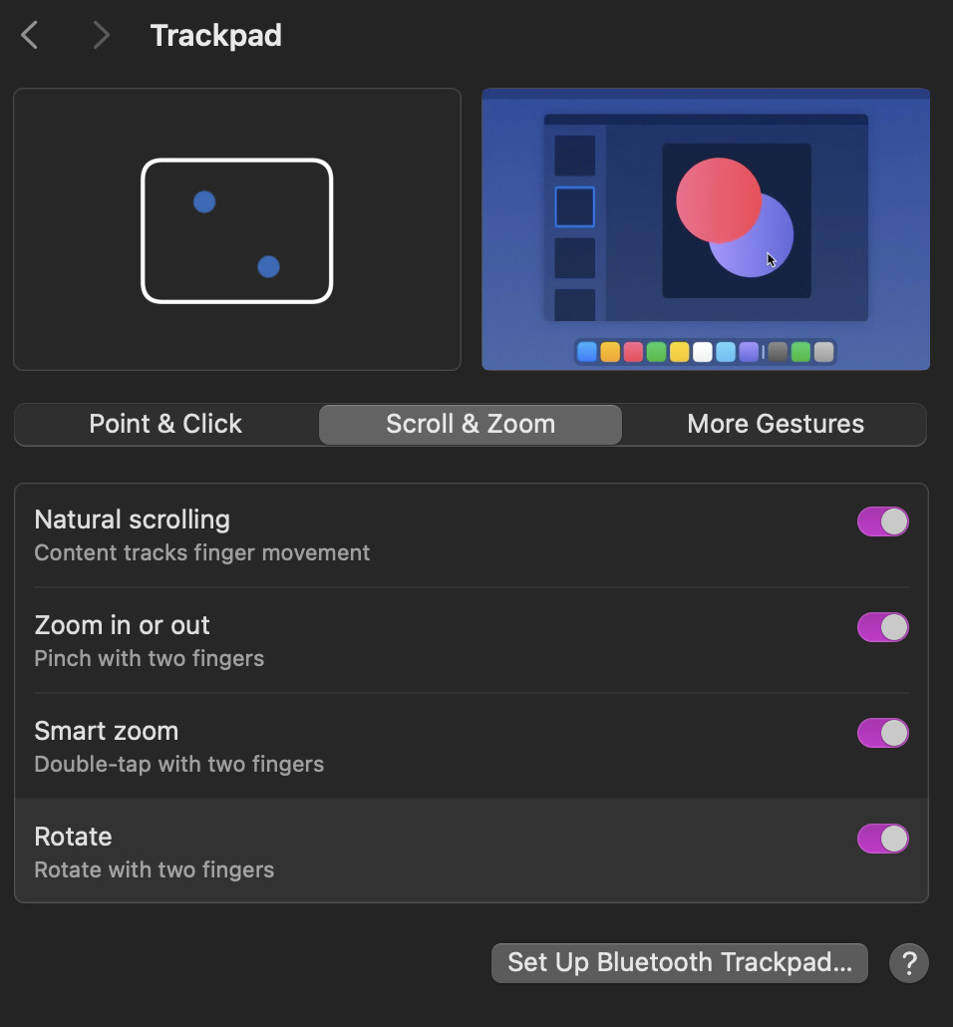Click the red circle in the gesture preview
953x1027 pixels.
coord(718,199)
